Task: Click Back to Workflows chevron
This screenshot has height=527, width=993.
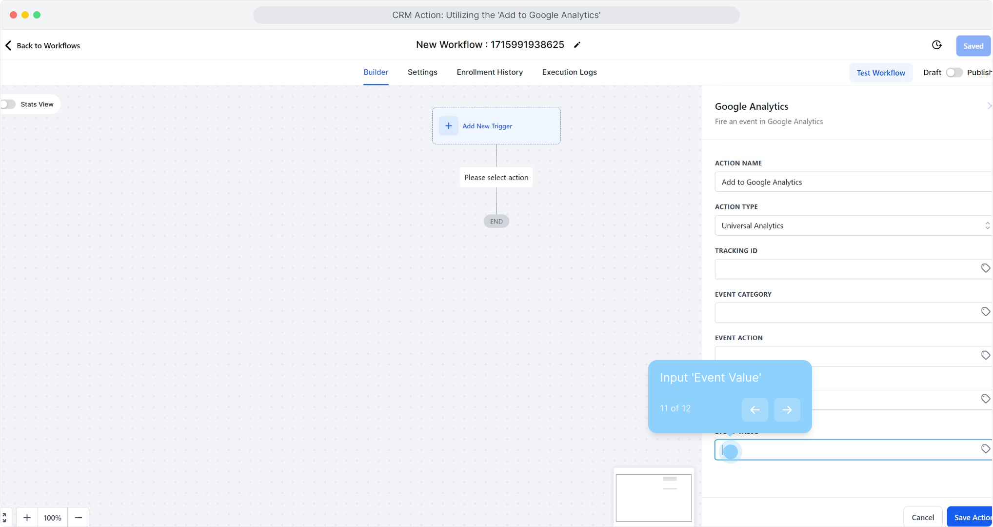Action: (x=8, y=45)
